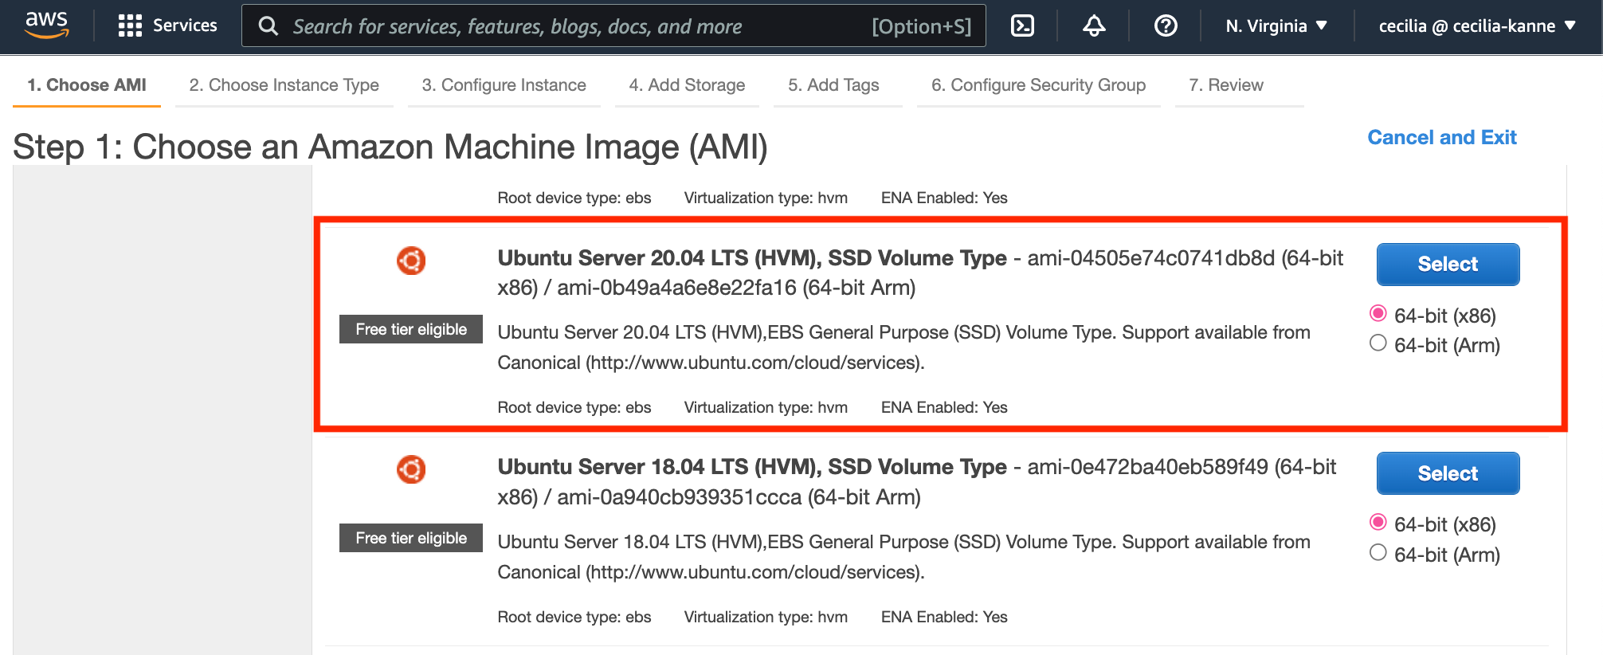Choose 64-bit (x86) for Ubuntu 20.04
This screenshot has width=1603, height=655.
(x=1378, y=313)
